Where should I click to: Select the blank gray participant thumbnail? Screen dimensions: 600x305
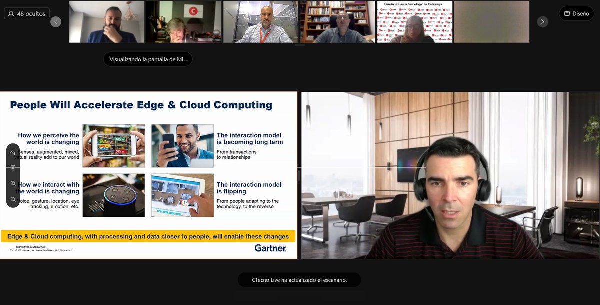(x=492, y=22)
